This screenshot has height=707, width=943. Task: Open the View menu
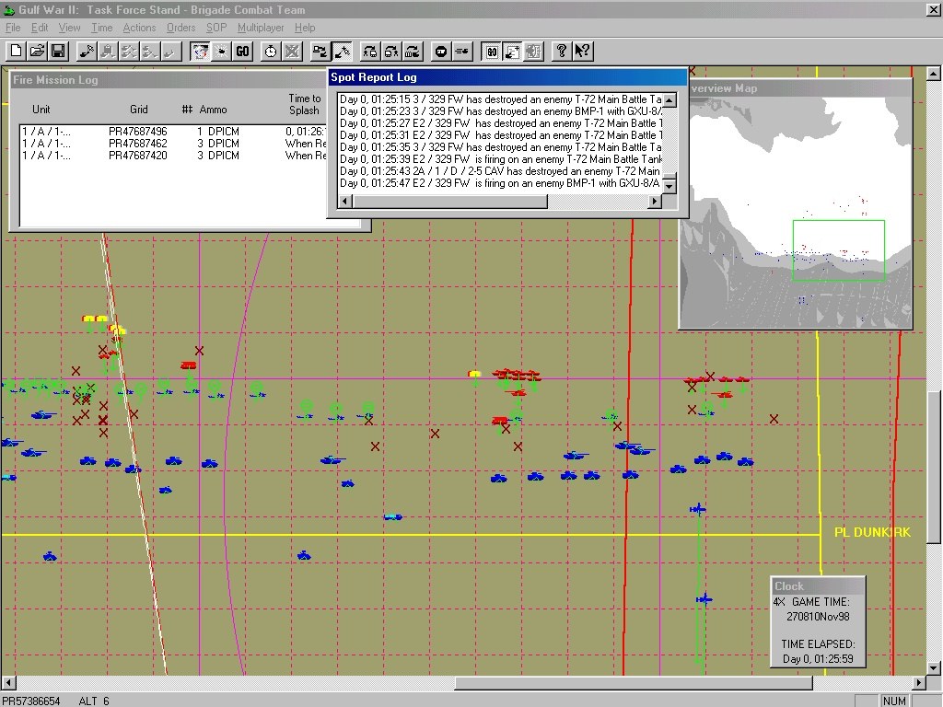[69, 28]
